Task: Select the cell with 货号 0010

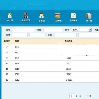Action: click(x=17, y=69)
